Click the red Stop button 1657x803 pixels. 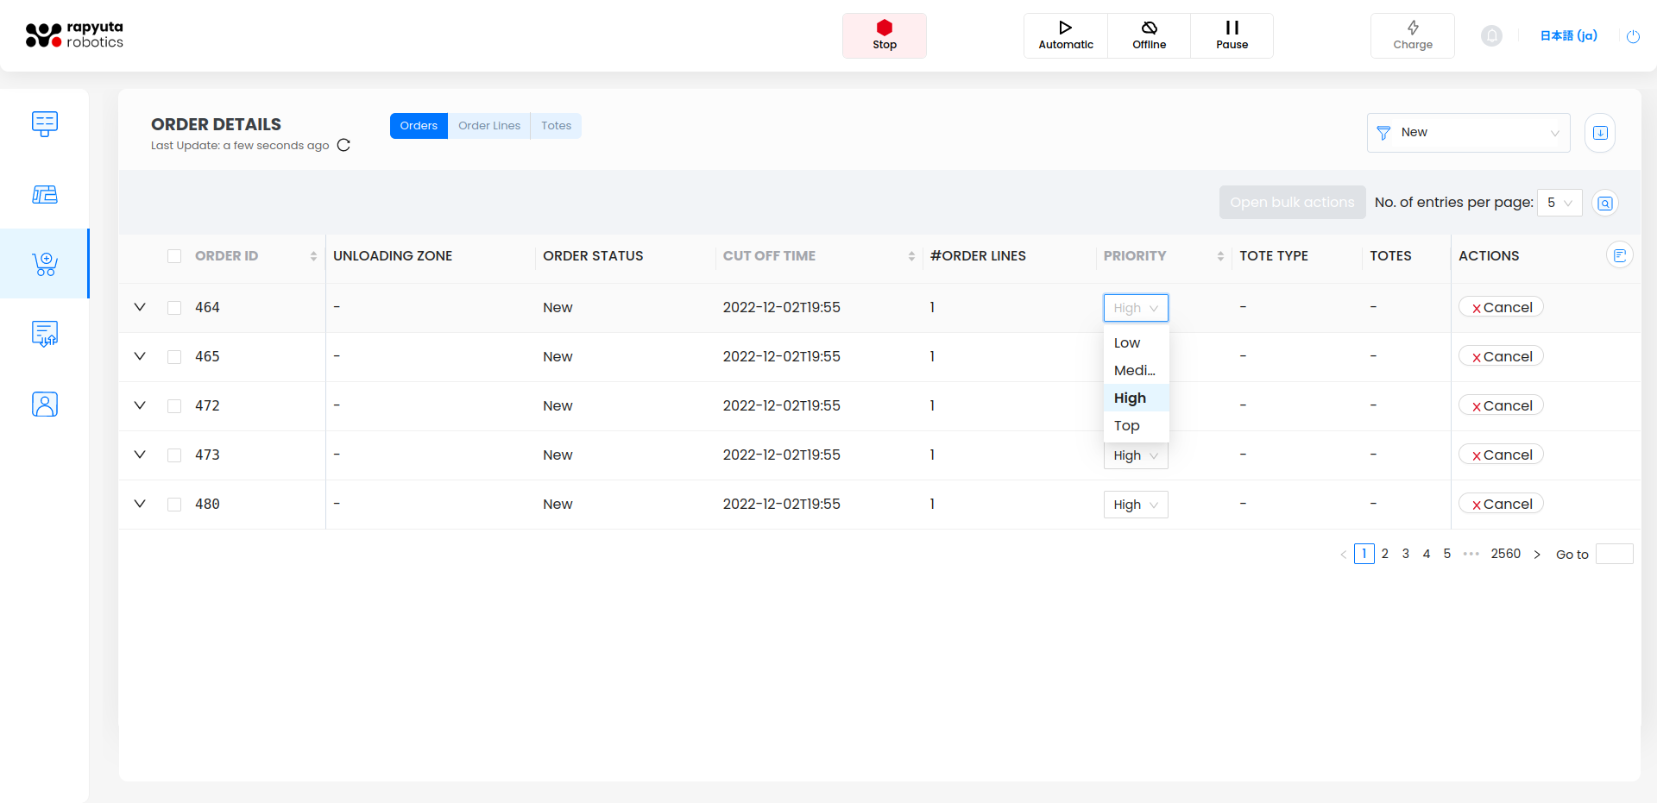[885, 35]
